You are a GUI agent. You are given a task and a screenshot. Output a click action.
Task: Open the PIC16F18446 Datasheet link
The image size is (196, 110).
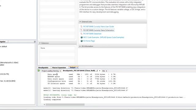(92, 34)
